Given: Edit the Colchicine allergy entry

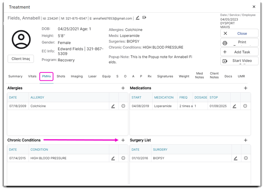Looking at the screenshot, I should click(x=113, y=106).
